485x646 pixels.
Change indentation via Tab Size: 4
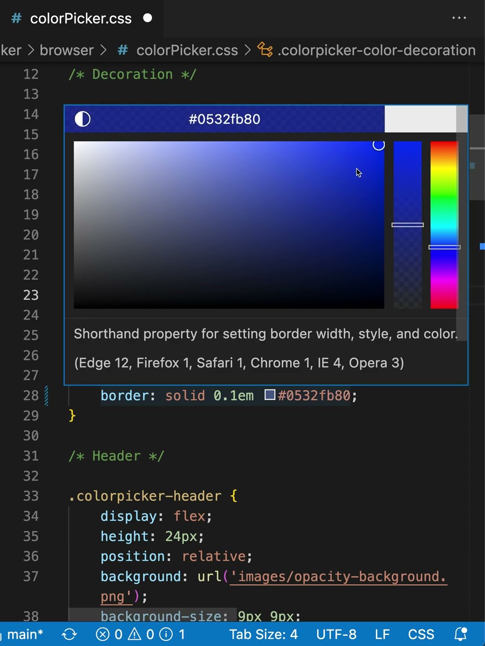pos(263,634)
